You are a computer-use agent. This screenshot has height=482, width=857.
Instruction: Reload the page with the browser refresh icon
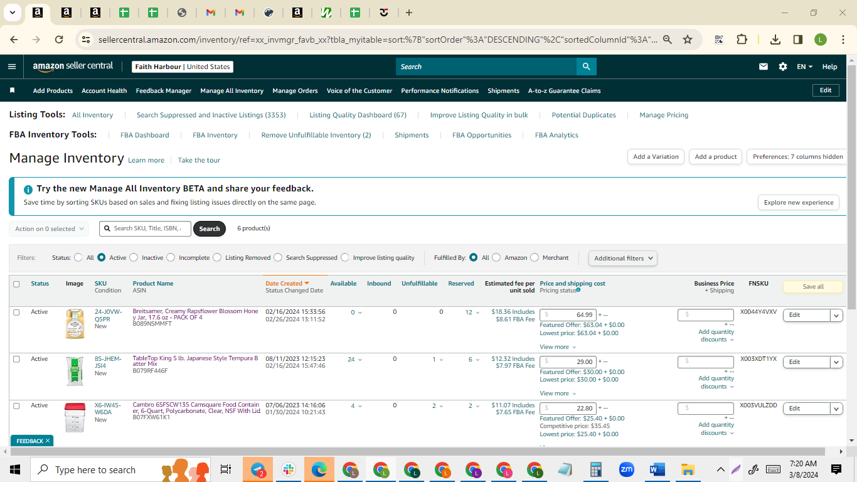59,40
